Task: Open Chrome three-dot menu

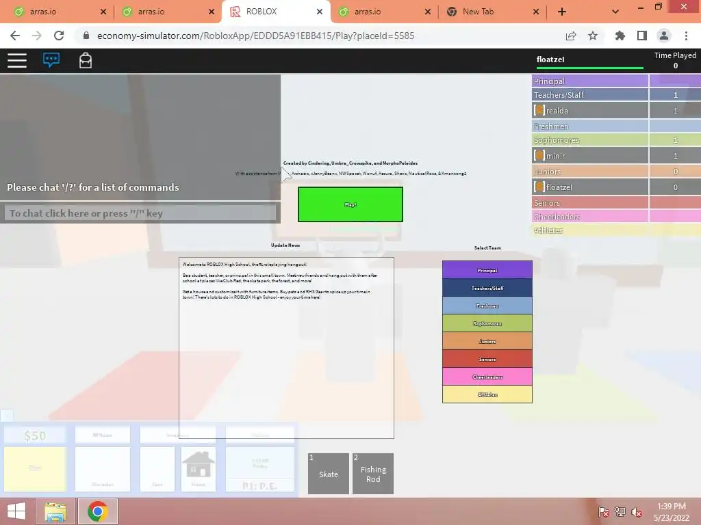Action: pyautogui.click(x=686, y=36)
